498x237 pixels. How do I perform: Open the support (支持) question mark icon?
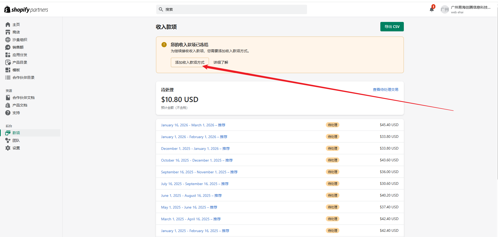[8, 113]
